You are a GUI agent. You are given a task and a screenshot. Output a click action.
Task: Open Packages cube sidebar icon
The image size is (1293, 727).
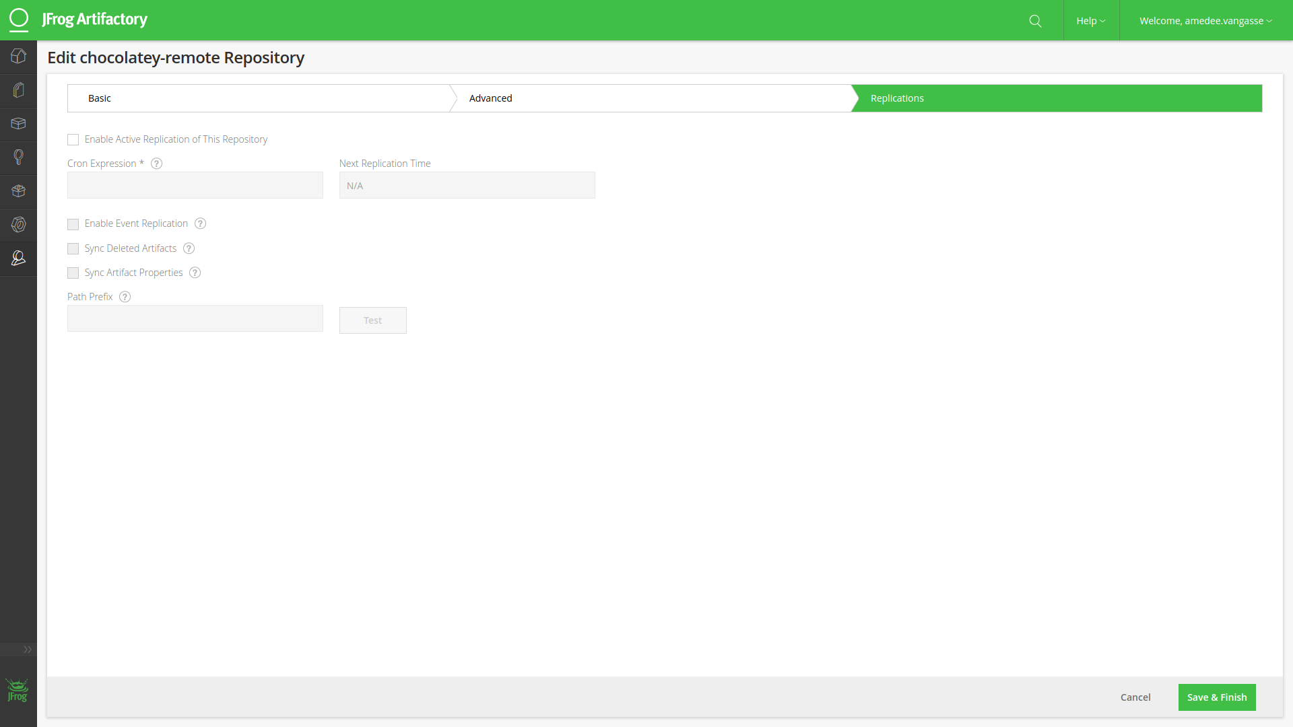tap(18, 191)
